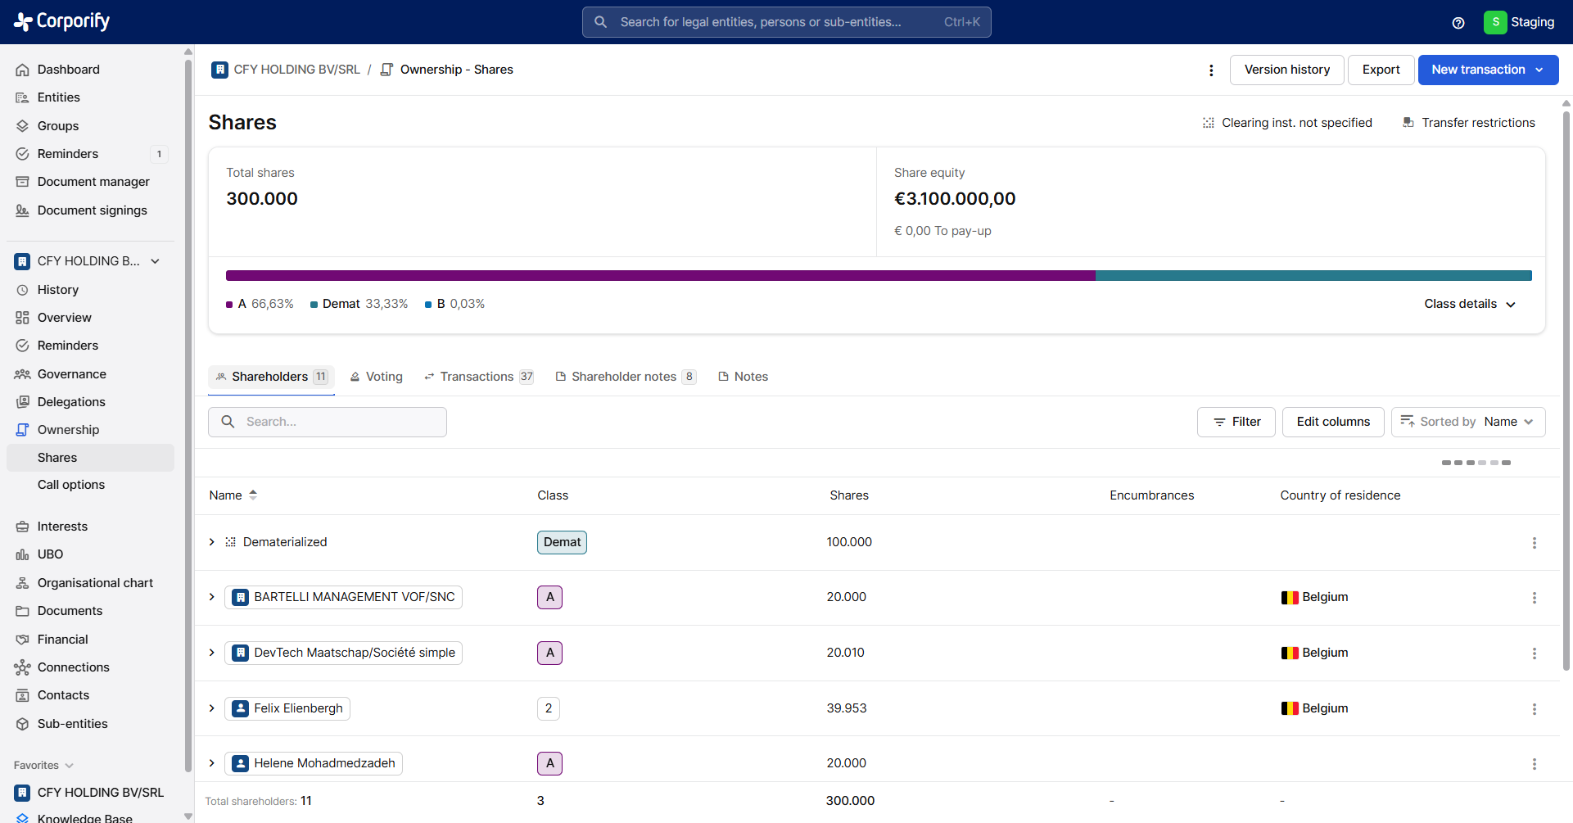The image size is (1573, 823).
Task: Open row actions menu for Dematerialized
Action: tap(1534, 543)
